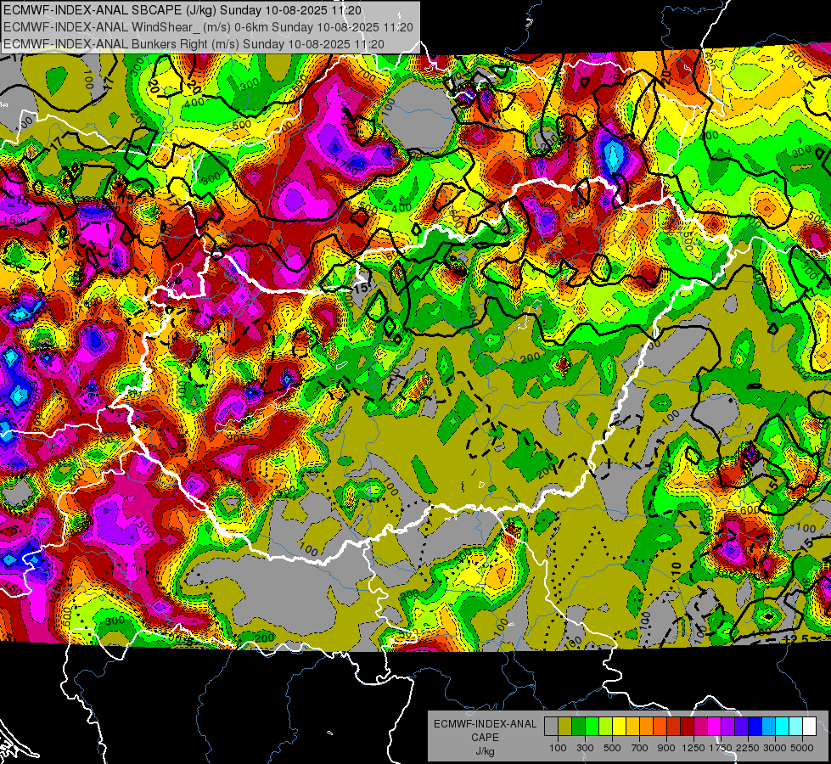Click the legend label 2250
The width and height of the screenshot is (831, 764).
click(x=748, y=748)
